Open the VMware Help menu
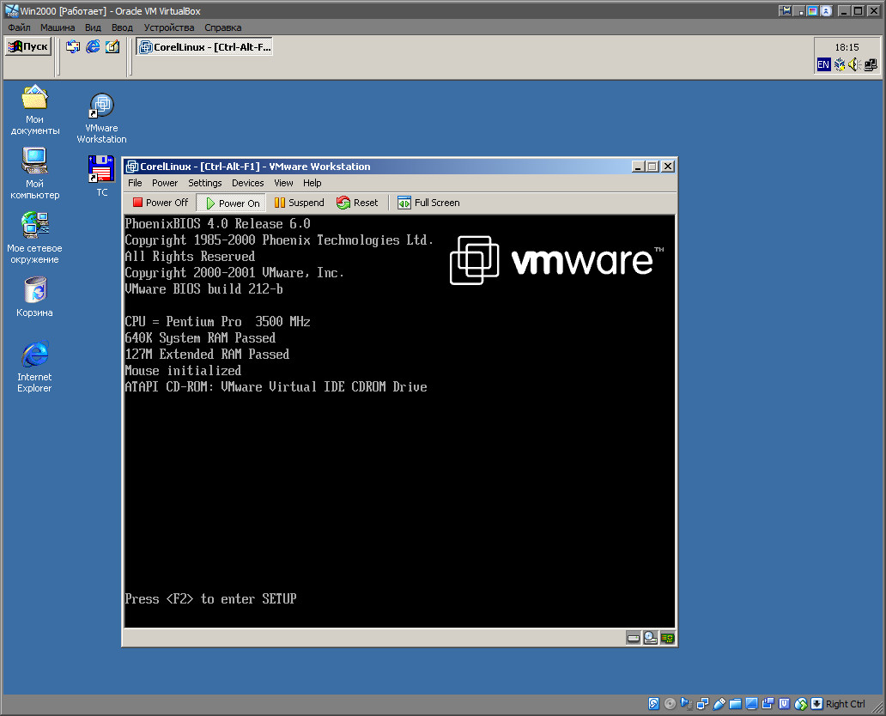The image size is (886, 716). [312, 183]
